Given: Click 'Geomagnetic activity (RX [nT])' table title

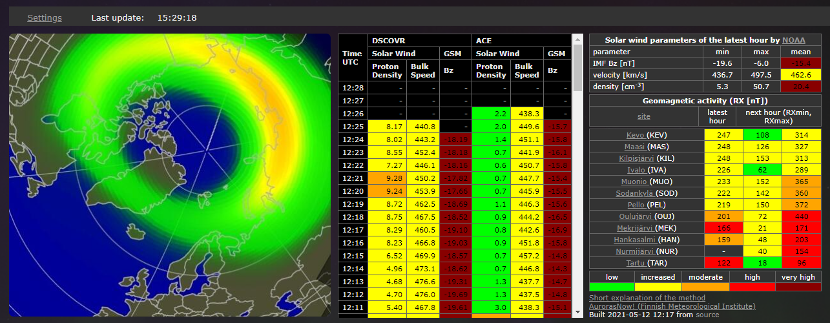Looking at the screenshot, I should coord(705,101).
